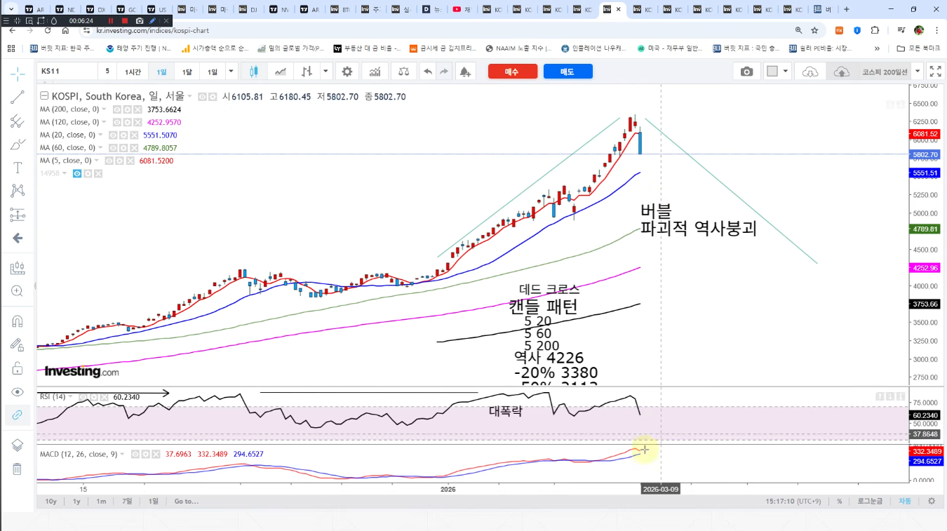The height and width of the screenshot is (531, 947).
Task: Hide the MA (200, close, 0) indicator
Action: click(117, 109)
